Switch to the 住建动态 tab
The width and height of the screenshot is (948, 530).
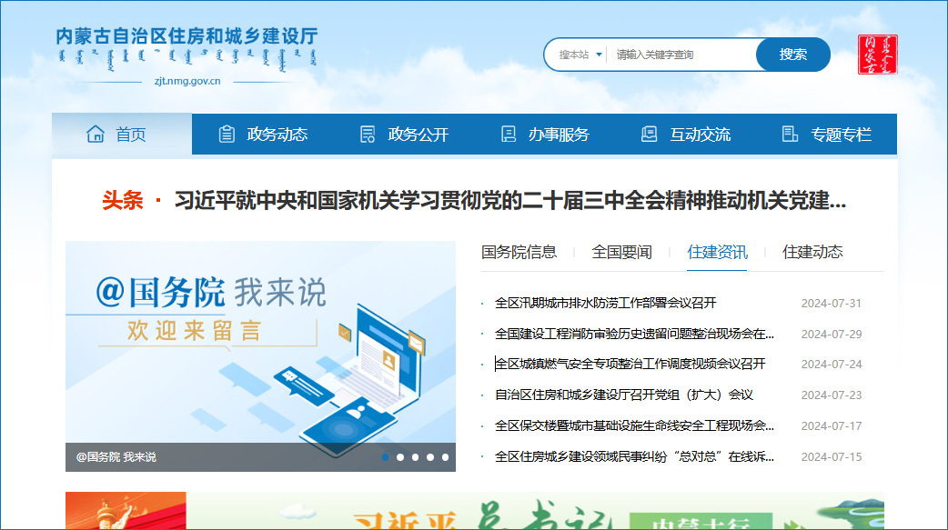(812, 252)
